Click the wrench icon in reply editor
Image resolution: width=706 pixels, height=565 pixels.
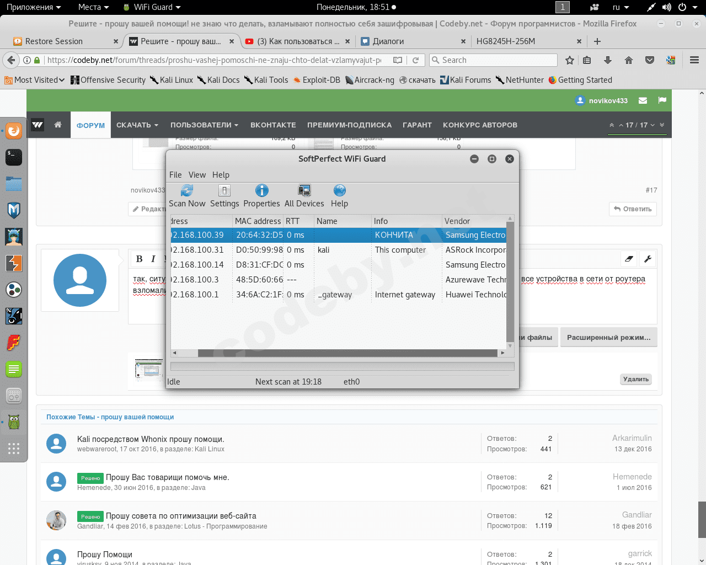point(648,259)
